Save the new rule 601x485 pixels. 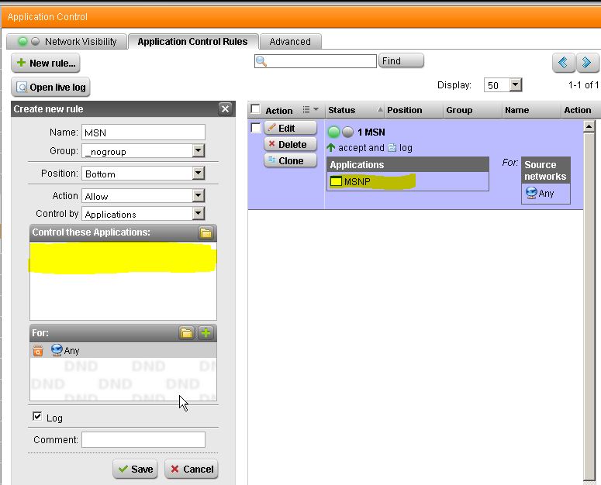point(135,469)
